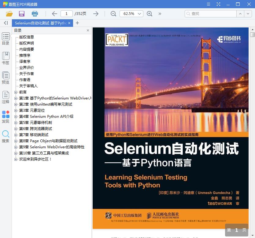This screenshot has width=255, height=238.
Task: Jump to 译者序 in outline
Action: pos(25,62)
